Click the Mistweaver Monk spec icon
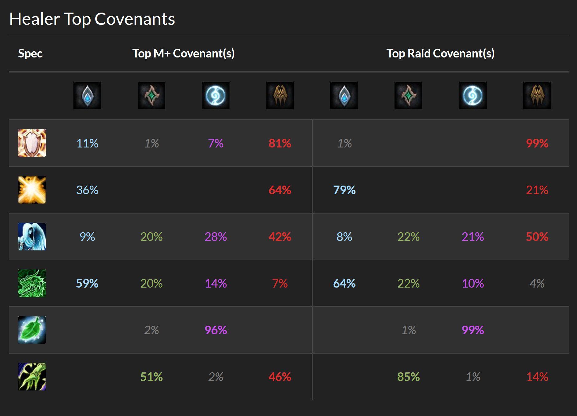 32,283
